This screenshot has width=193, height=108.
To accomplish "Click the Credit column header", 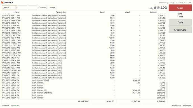I will [x=128, y=12].
